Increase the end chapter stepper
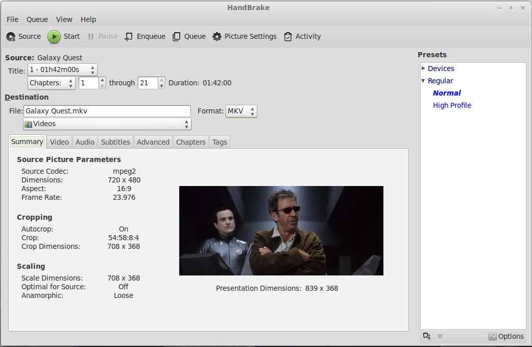532x347 pixels. [x=162, y=80]
